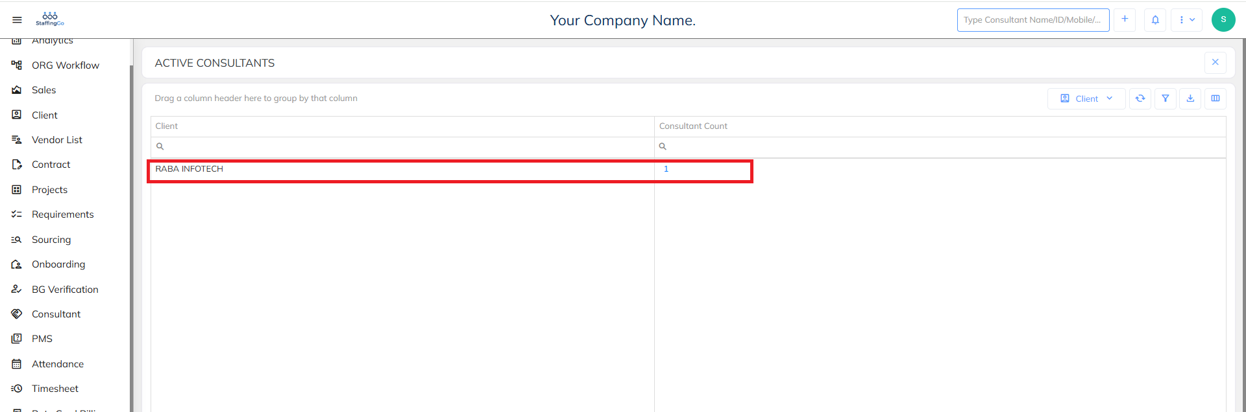Sort by the Client column header
Viewport: 1246px width, 412px height.
click(167, 126)
